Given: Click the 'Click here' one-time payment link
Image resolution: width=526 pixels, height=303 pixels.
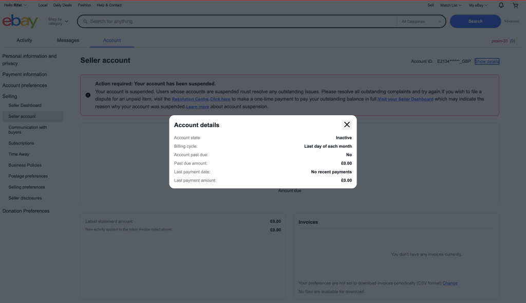Looking at the screenshot, I should click(220, 99).
